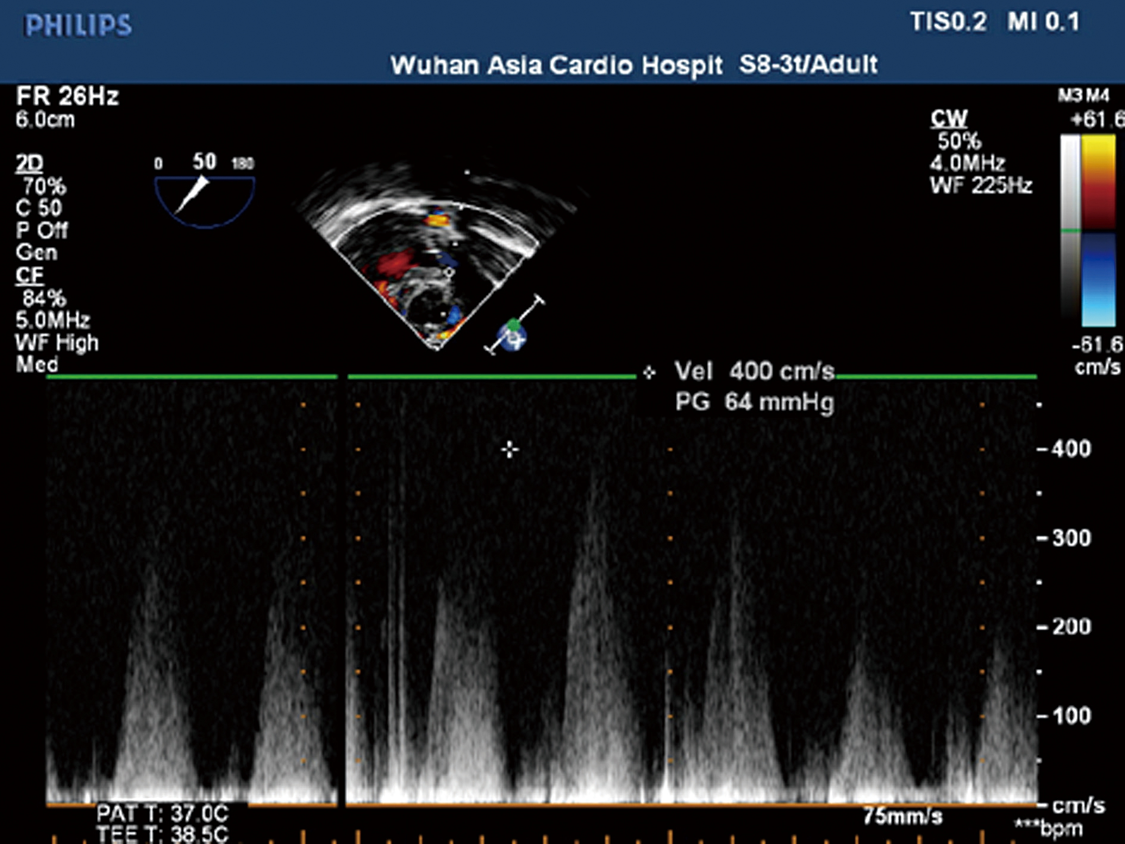Click the '180' label on the angle dial
The width and height of the screenshot is (1125, 844).
click(242, 164)
